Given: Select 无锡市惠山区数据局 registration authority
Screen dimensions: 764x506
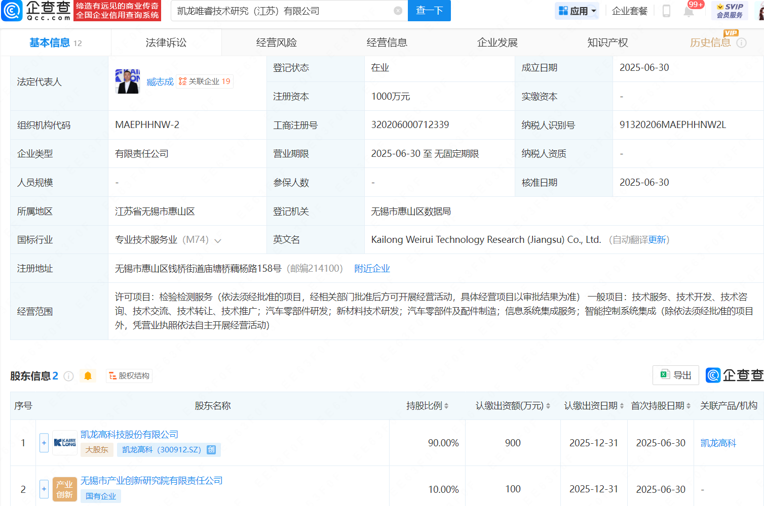Looking at the screenshot, I should [x=411, y=212].
